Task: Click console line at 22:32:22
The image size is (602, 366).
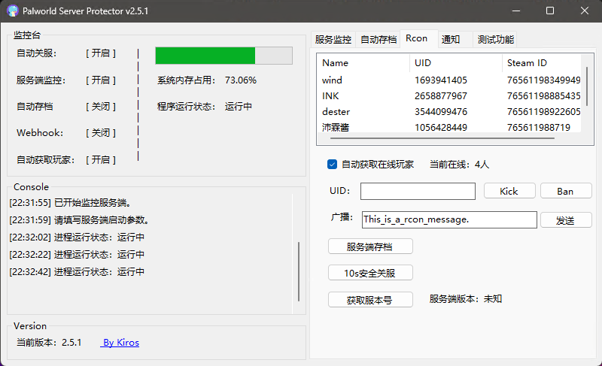Action: click(x=77, y=255)
